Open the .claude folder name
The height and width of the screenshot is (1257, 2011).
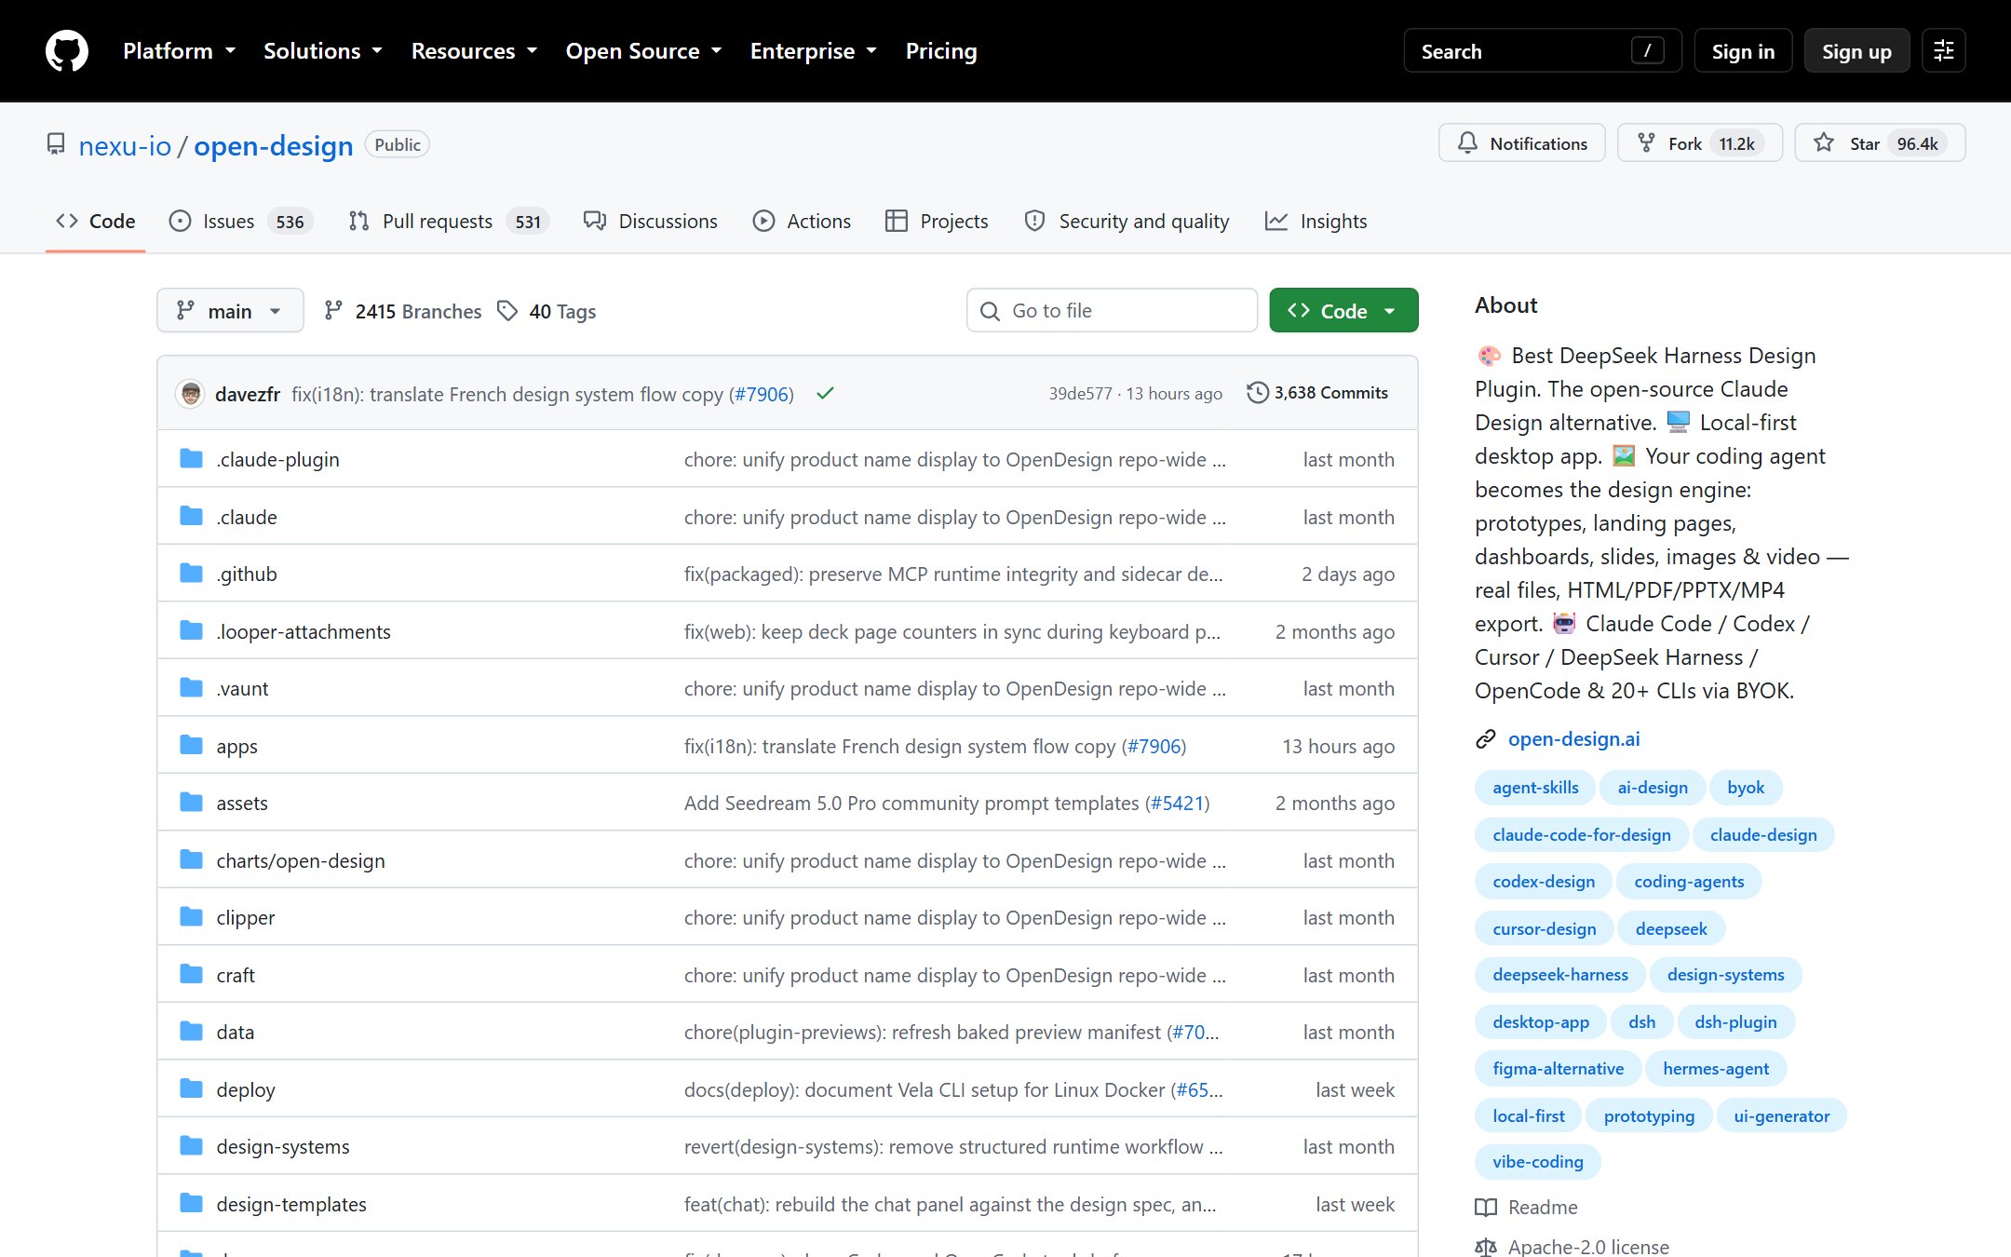(x=247, y=517)
